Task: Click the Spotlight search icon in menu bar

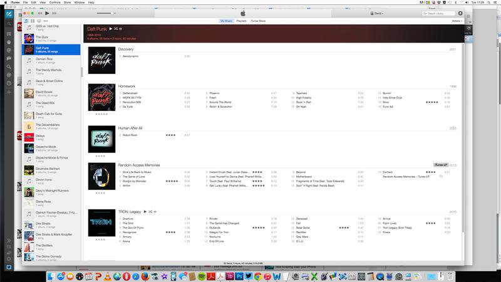Action: pos(488,3)
